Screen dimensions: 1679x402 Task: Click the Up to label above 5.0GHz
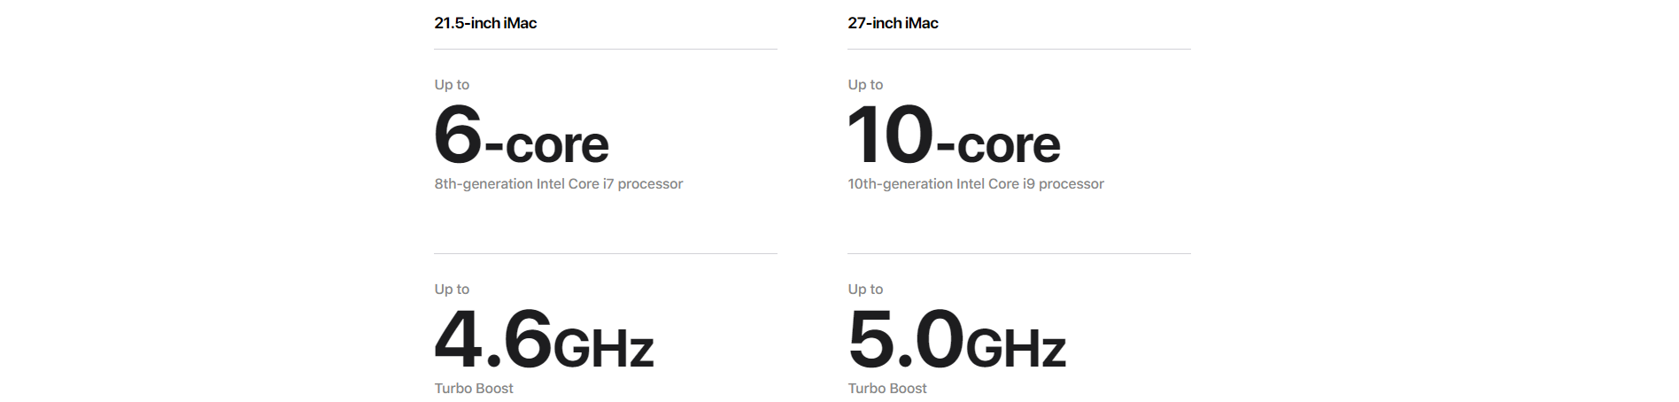(x=865, y=290)
